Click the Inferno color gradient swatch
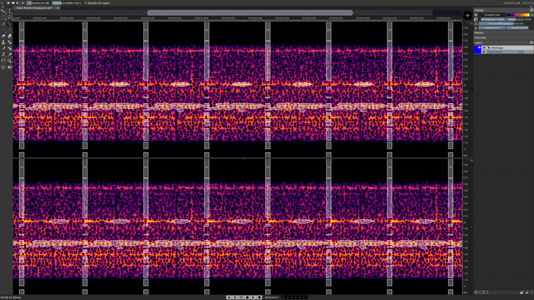This screenshot has width=534, height=300. [x=518, y=15]
